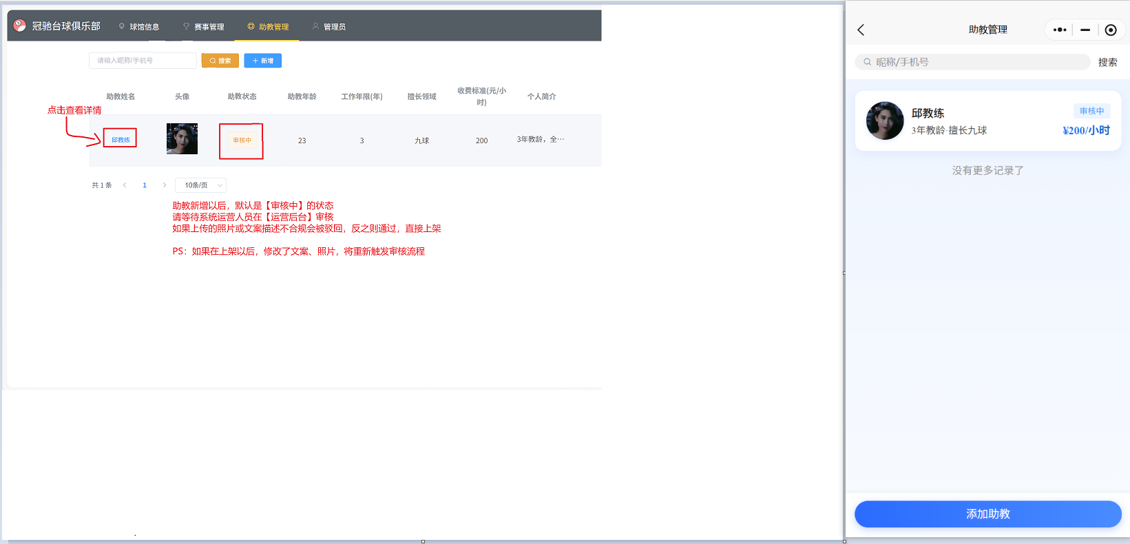
Task: Switch to the 赛事管理 tab
Action: click(x=204, y=27)
